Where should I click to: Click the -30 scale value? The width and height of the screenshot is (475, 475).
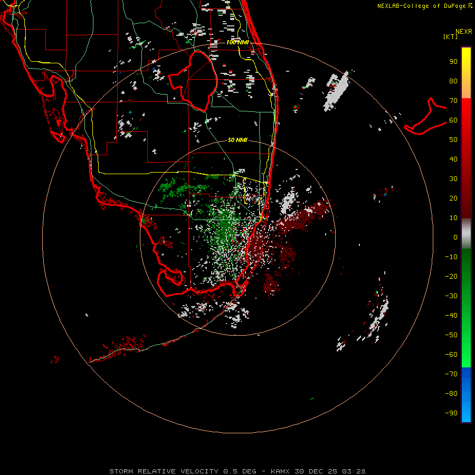(451, 296)
